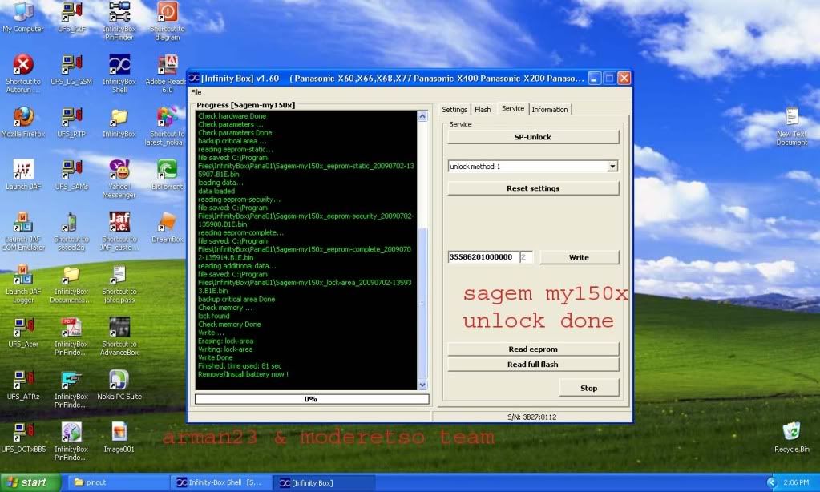Viewport: 820px width, 492px height.
Task: Click the log line "Finished, time used: 81 sec"
Action: coord(240,366)
